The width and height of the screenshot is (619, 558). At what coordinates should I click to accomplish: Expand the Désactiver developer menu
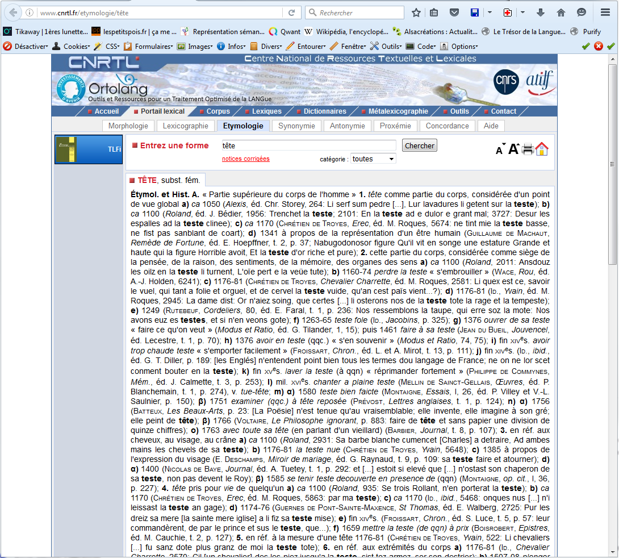[26, 47]
